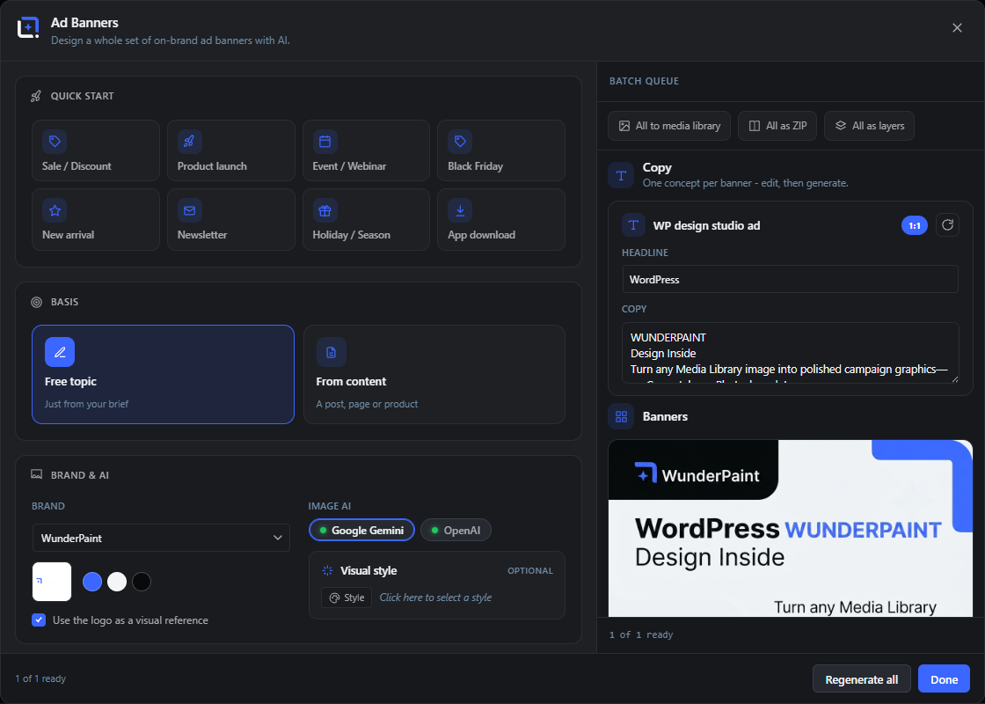Image resolution: width=985 pixels, height=704 pixels.
Task: Click the Banners grid icon
Action: coord(621,417)
